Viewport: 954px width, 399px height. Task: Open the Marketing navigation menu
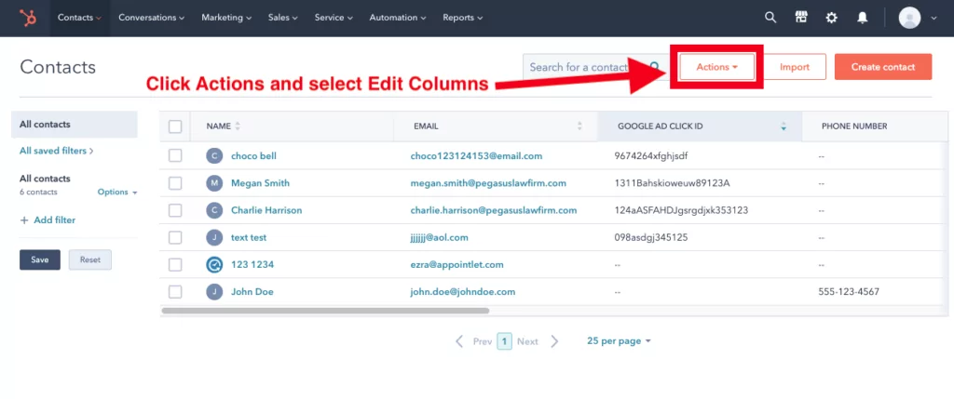[x=226, y=18]
